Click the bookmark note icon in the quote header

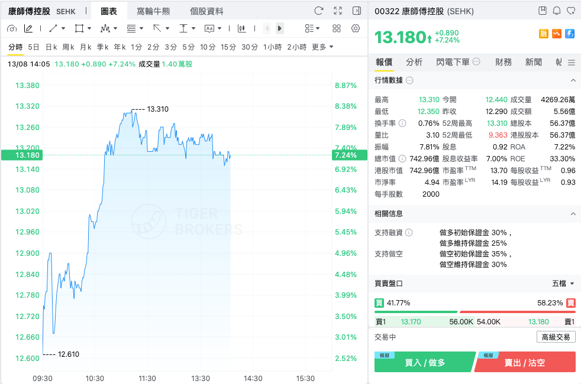click(x=543, y=11)
